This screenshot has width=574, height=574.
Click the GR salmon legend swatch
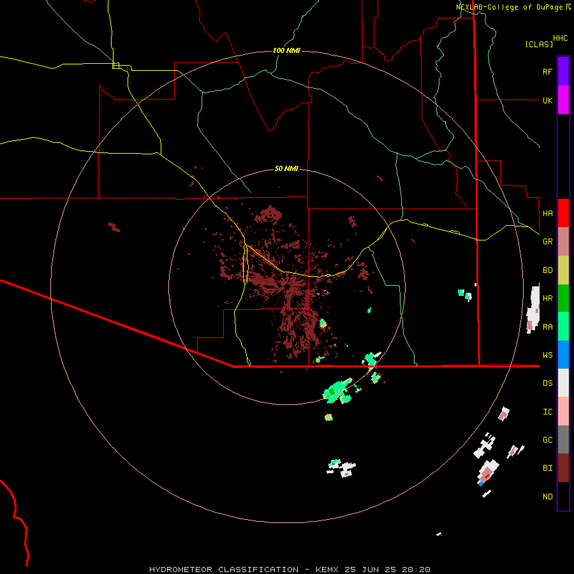(x=563, y=242)
